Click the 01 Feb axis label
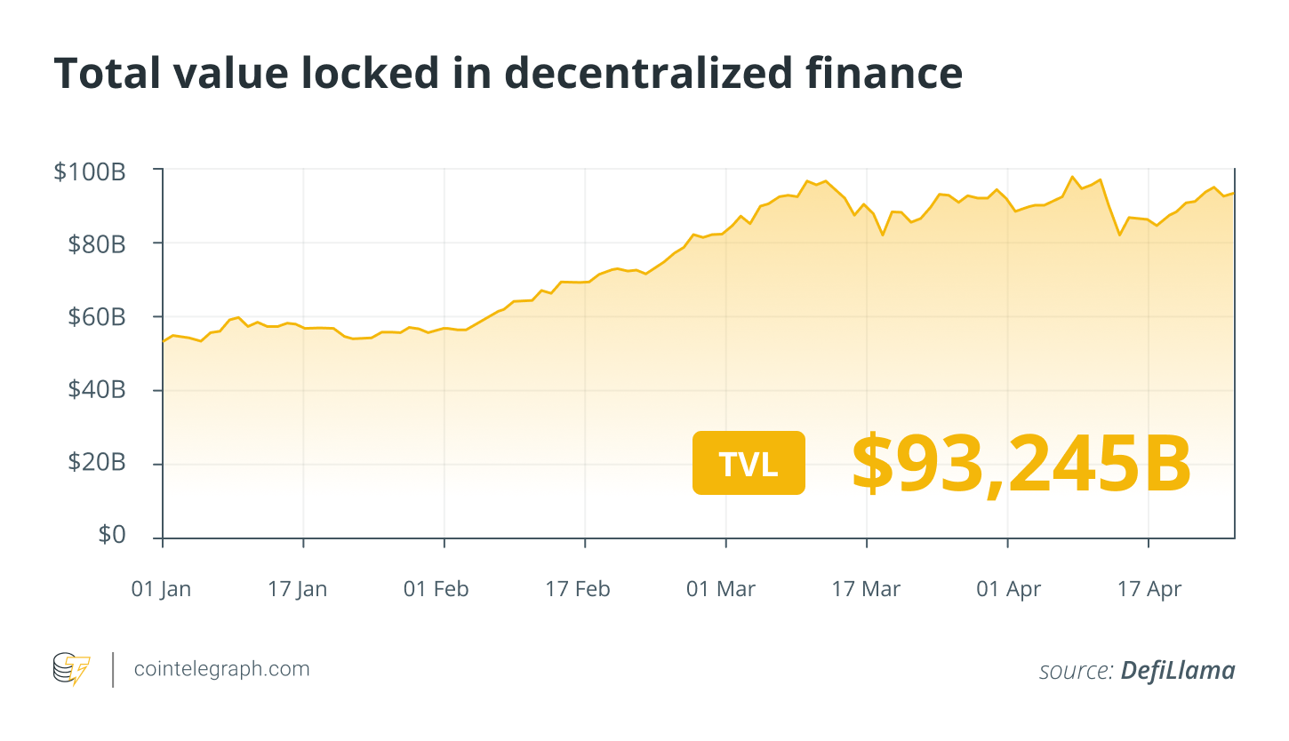Viewport: 1289px width, 741px height. point(436,589)
